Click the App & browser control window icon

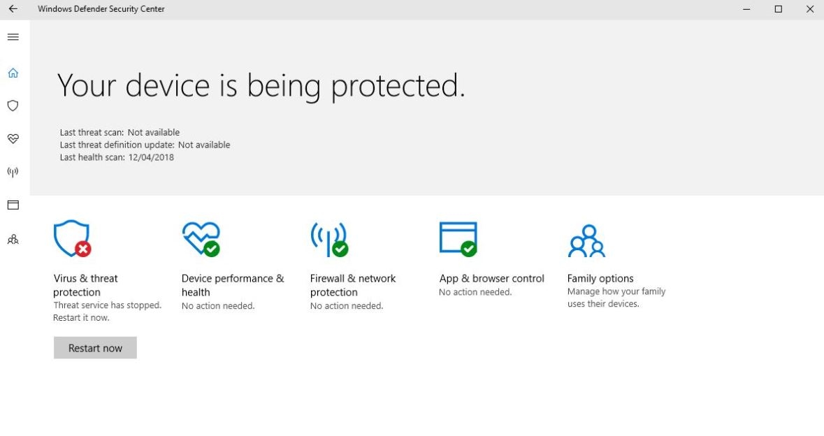pyautogui.click(x=458, y=238)
